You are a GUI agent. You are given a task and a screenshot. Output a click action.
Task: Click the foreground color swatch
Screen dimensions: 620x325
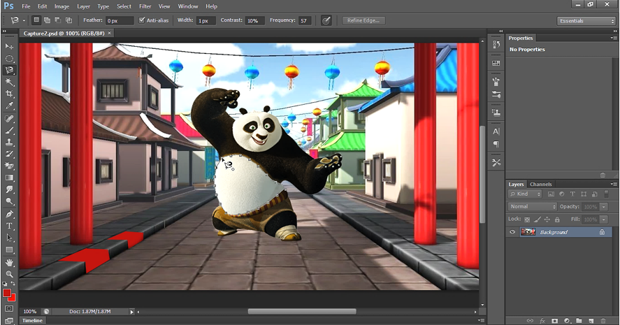coord(7,292)
